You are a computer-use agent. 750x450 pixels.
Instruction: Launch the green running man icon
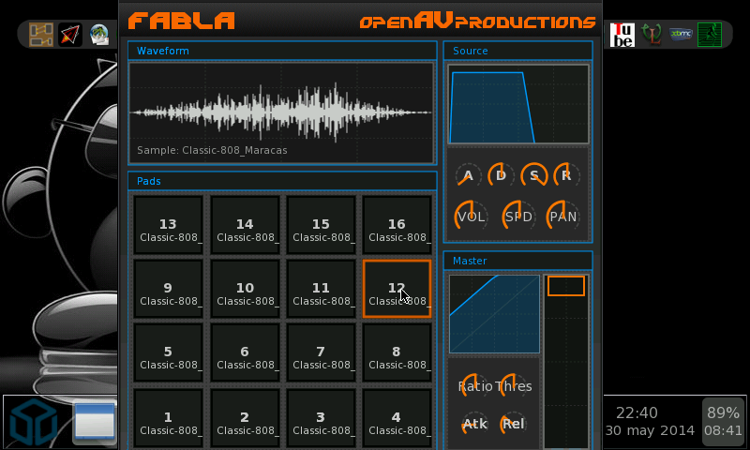[x=710, y=35]
